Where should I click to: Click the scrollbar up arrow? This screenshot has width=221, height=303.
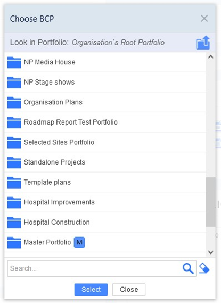pyautogui.click(x=211, y=57)
